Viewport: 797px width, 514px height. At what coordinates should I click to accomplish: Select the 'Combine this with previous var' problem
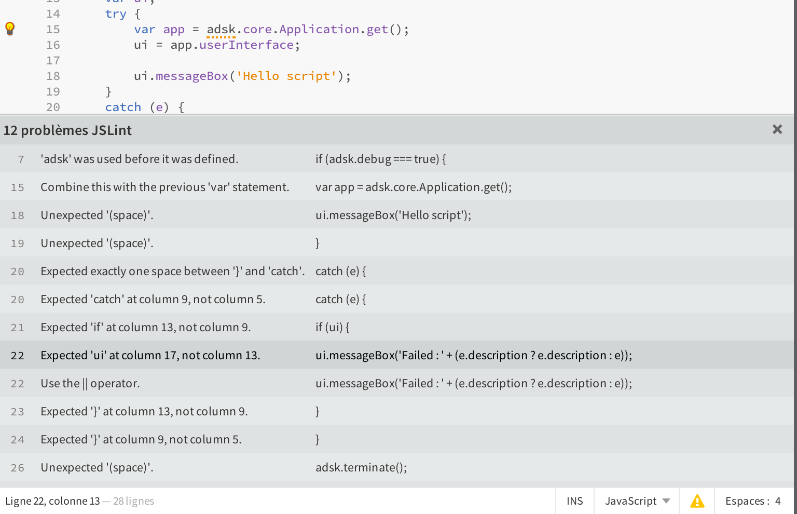tap(165, 187)
